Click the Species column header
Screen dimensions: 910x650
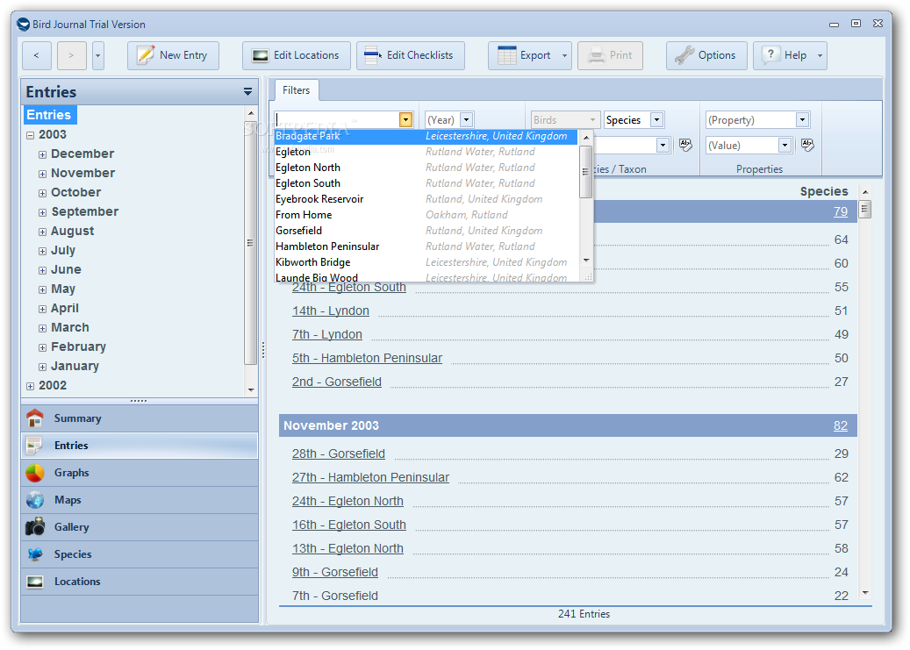tap(823, 191)
